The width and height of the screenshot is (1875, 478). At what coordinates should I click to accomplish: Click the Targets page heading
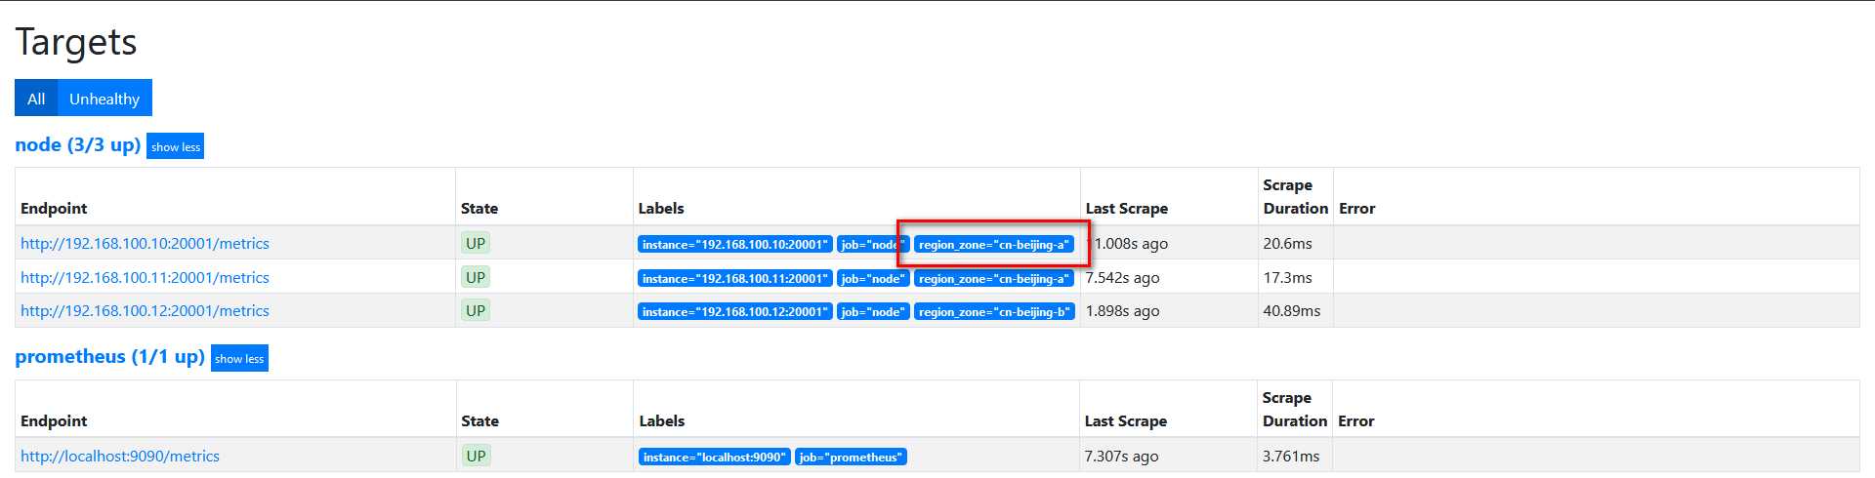coord(76,42)
